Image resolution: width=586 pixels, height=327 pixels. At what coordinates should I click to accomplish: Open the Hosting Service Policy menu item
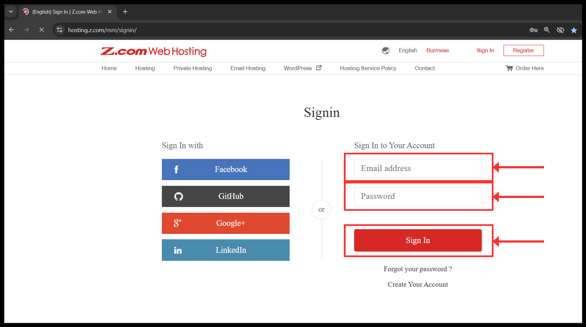tap(368, 68)
